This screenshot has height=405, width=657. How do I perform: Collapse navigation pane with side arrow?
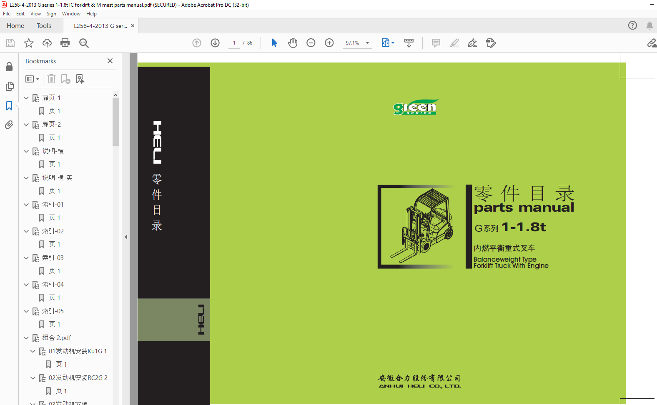click(126, 237)
